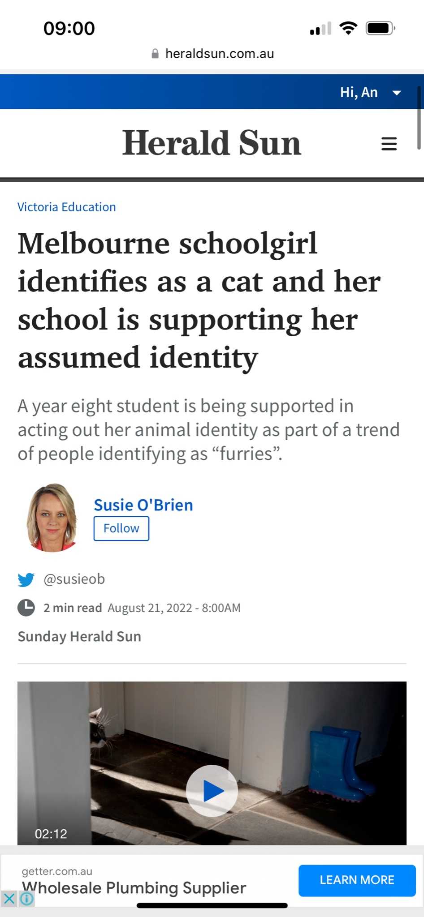Play the cat video
The image size is (424, 917).
point(212,791)
